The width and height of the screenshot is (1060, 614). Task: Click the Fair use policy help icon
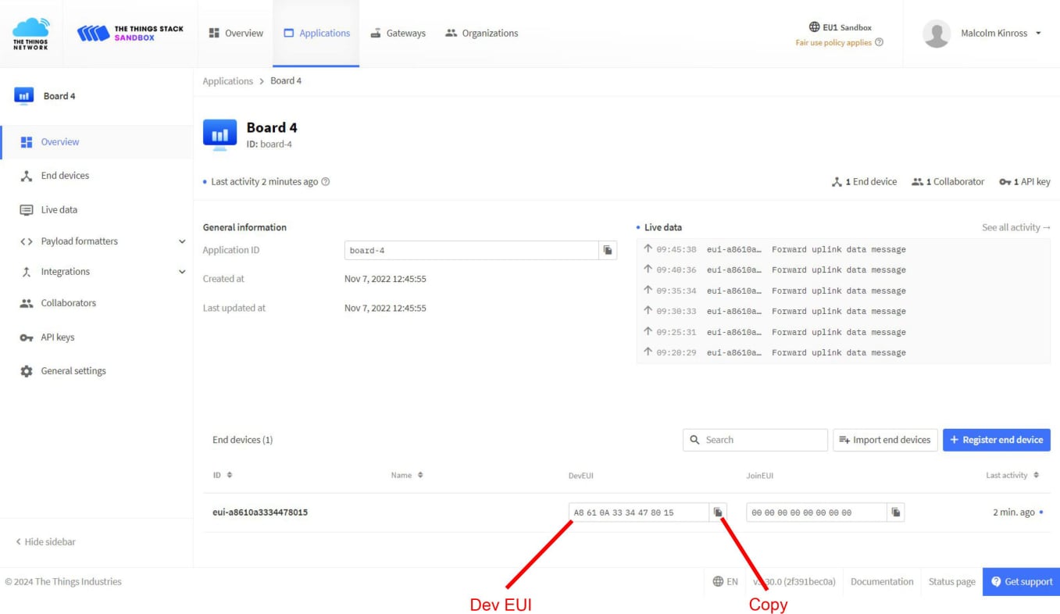(x=880, y=42)
